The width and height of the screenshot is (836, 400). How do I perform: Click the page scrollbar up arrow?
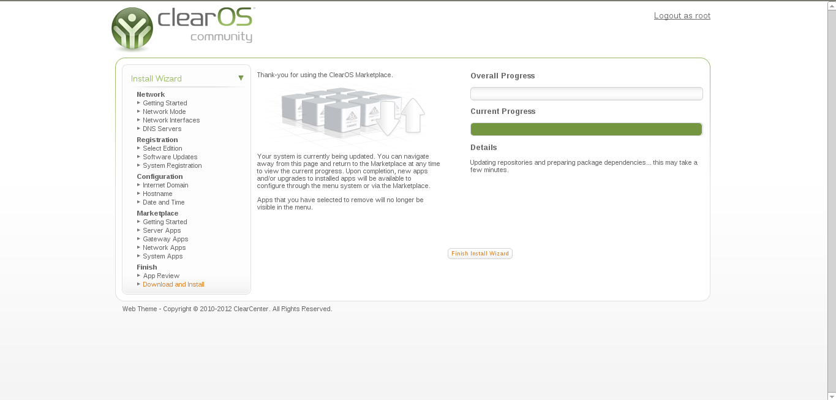(832, 6)
